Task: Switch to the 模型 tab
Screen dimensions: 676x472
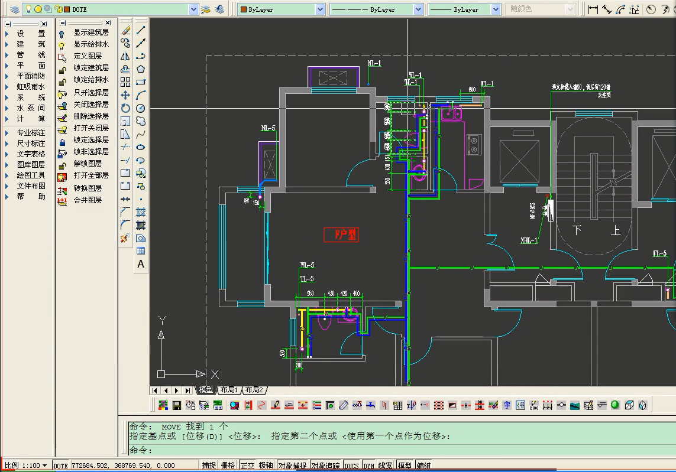Action: coord(206,390)
